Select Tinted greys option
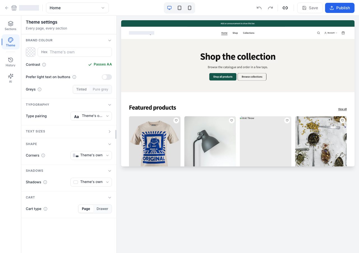 pyautogui.click(x=81, y=89)
